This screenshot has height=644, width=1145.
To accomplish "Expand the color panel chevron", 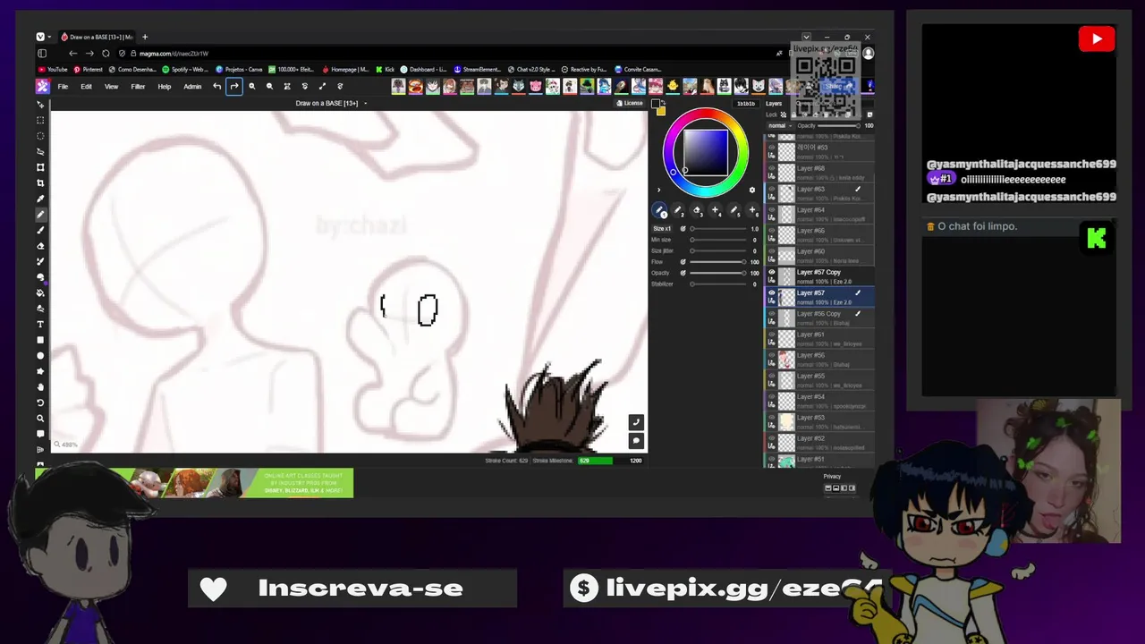I will pyautogui.click(x=658, y=190).
